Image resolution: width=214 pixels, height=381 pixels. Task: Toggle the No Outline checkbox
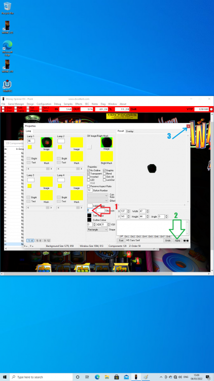pos(89,170)
